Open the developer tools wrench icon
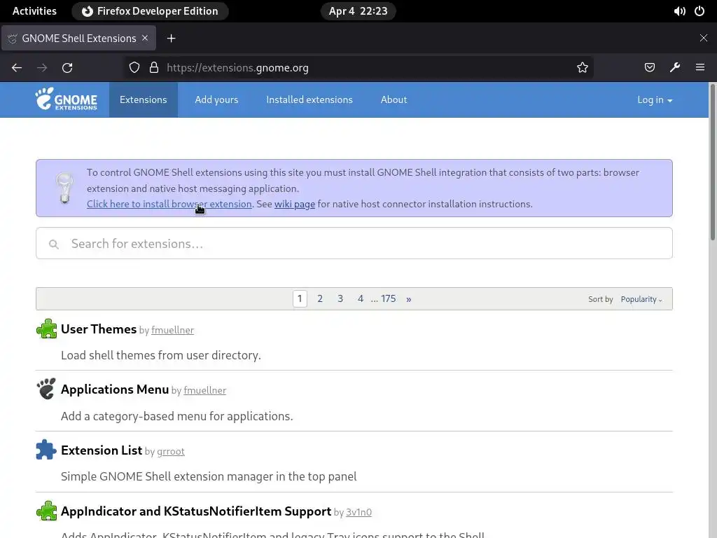717x538 pixels. click(675, 68)
